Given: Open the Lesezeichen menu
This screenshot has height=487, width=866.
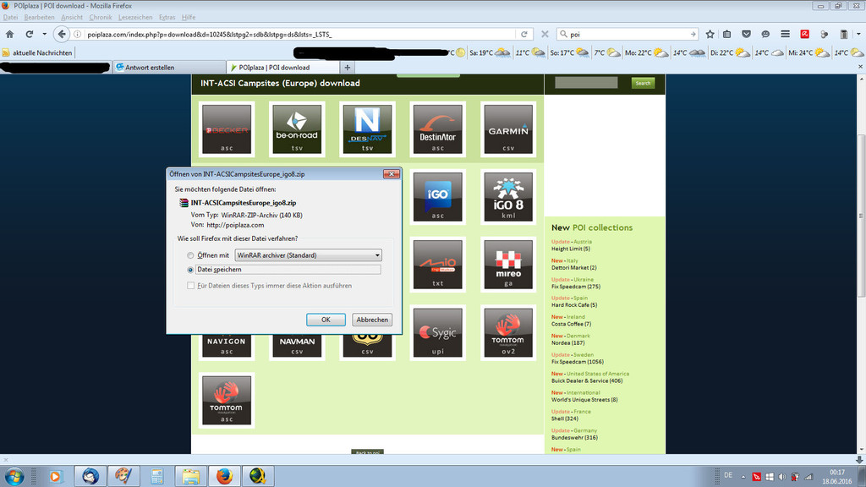Looking at the screenshot, I should pos(135,17).
